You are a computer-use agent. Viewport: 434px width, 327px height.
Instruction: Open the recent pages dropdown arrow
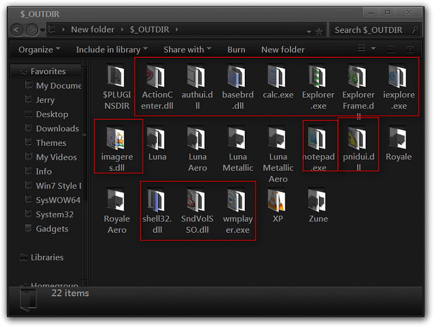(42, 30)
